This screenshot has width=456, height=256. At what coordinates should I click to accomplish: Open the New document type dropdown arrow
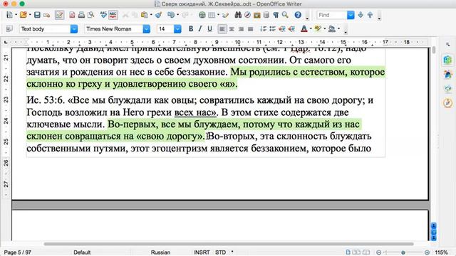click(x=16, y=15)
